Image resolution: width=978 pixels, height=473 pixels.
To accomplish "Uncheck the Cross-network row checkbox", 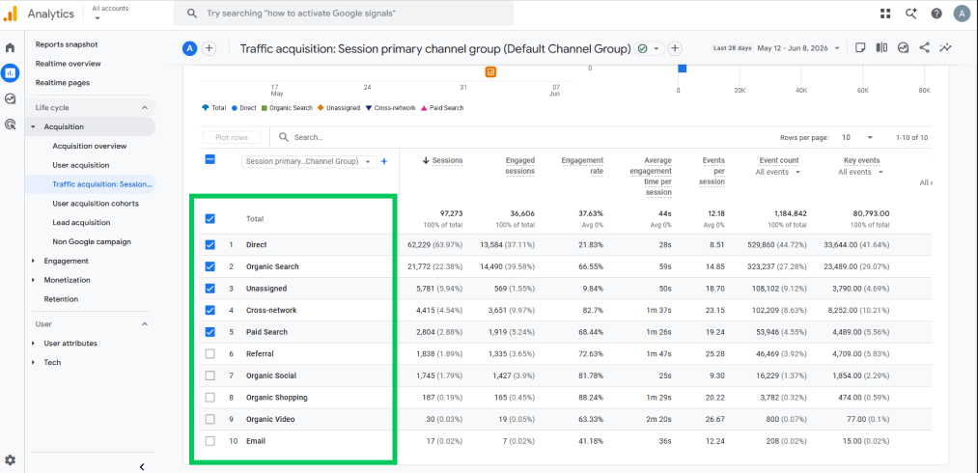I will 210,310.
